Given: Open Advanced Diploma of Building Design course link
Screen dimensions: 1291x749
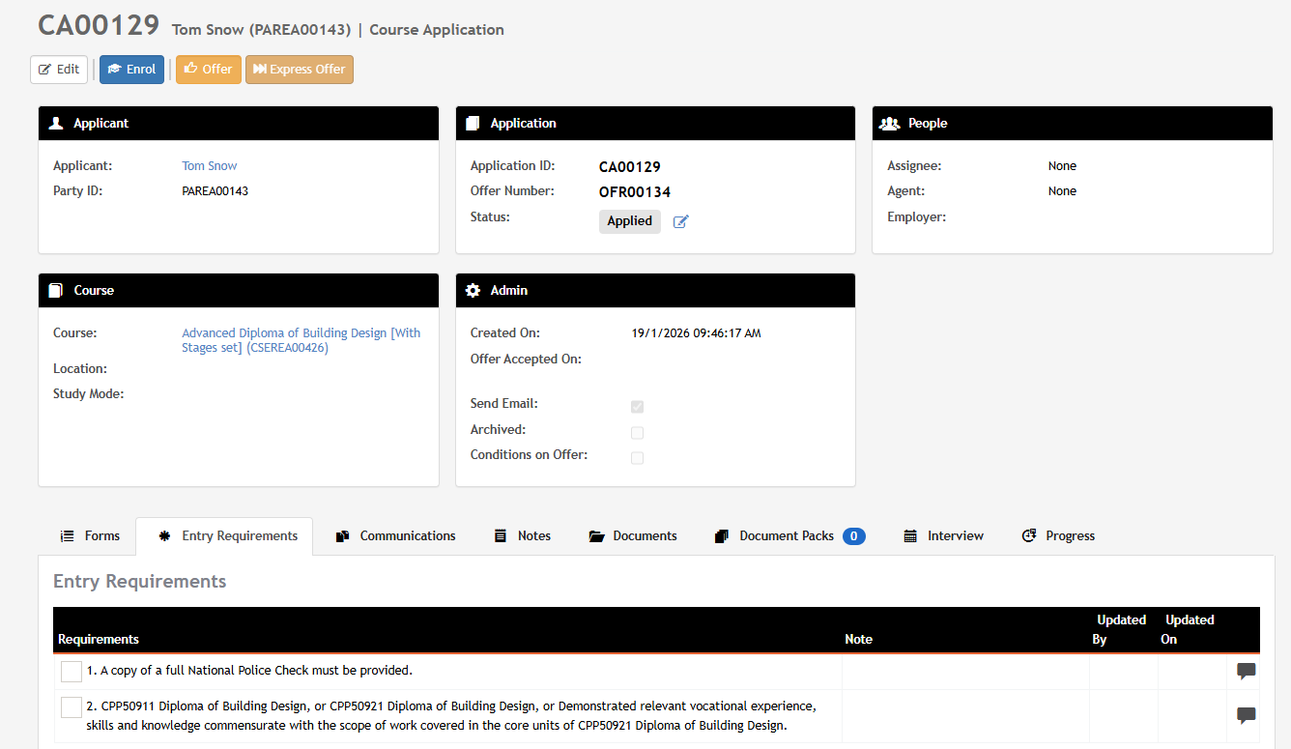Looking at the screenshot, I should [x=301, y=340].
